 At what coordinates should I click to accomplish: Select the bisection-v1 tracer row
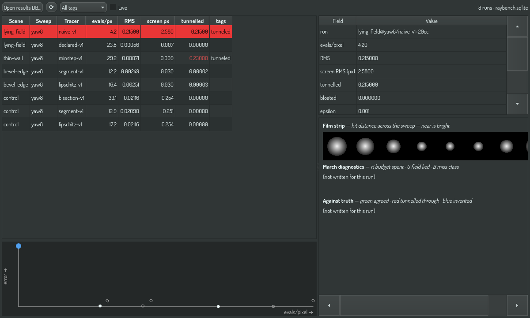pyautogui.click(x=117, y=98)
